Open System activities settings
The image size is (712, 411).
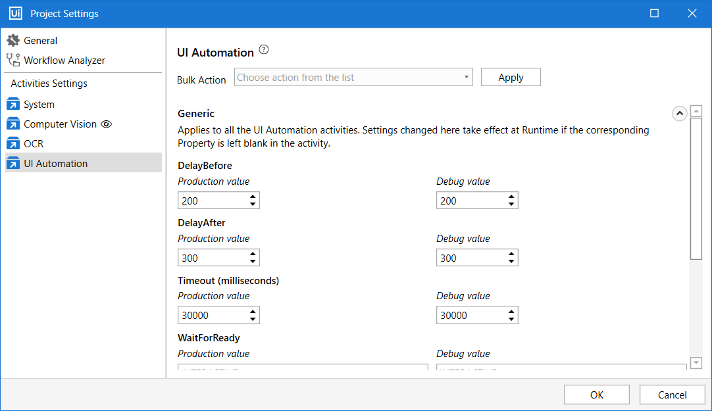[39, 105]
